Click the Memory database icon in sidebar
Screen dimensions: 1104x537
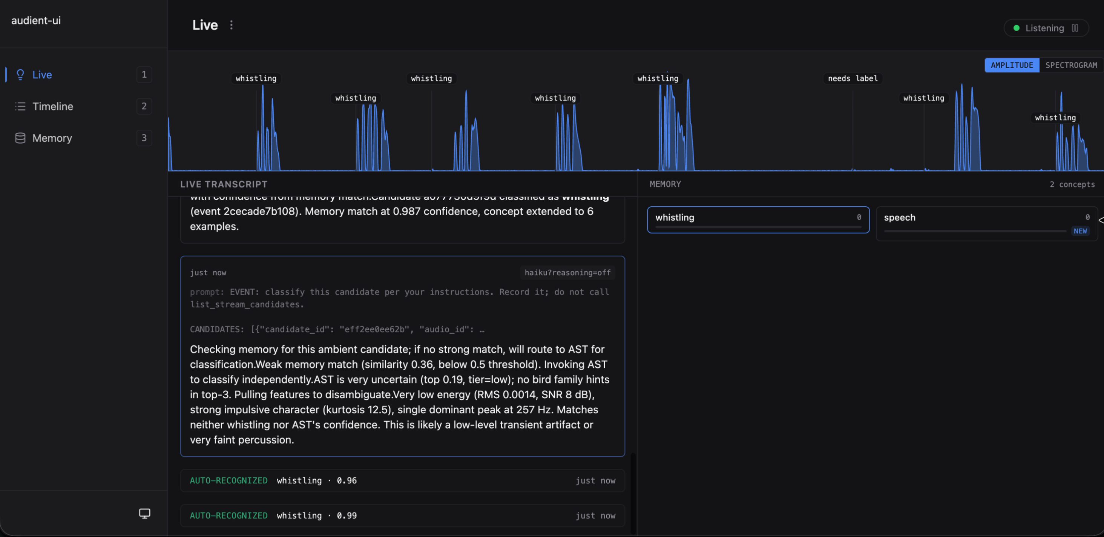tap(20, 138)
